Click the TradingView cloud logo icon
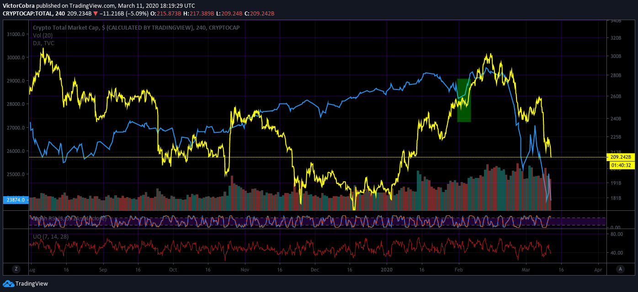The image size is (638, 292). [x=8, y=284]
